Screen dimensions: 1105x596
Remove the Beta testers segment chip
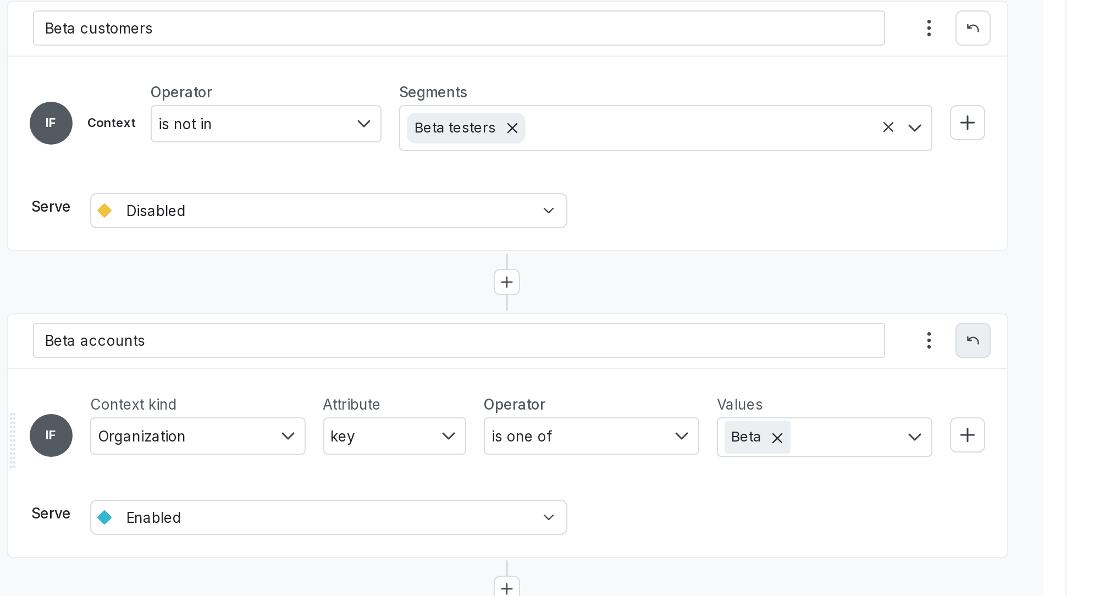tap(512, 128)
